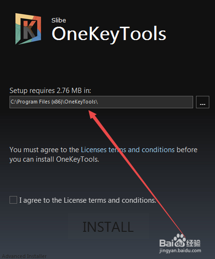Click the "Bai" letters of the Baidu watermark
Image resolution: width=215 pixels, height=259 pixels.
coord(166,243)
